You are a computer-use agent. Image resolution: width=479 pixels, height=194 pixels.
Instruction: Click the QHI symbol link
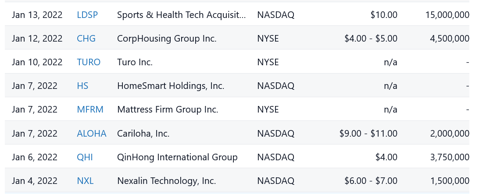[x=85, y=157]
